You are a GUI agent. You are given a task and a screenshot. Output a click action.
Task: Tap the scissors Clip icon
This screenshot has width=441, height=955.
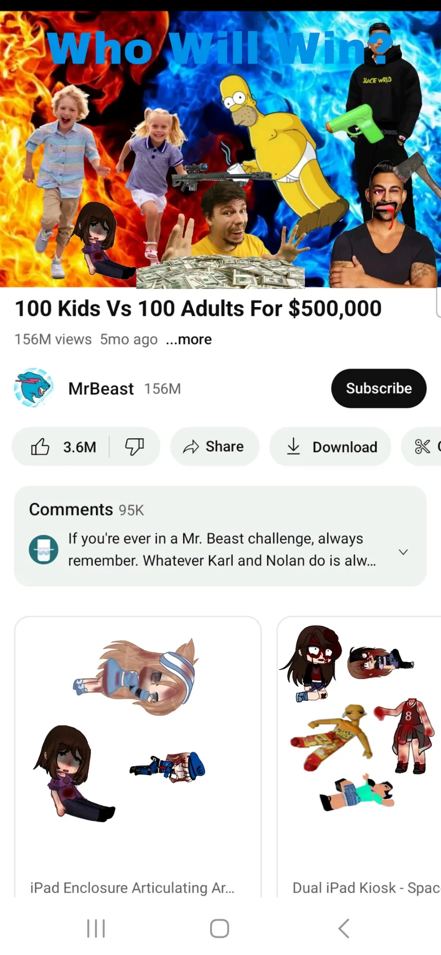tap(422, 447)
